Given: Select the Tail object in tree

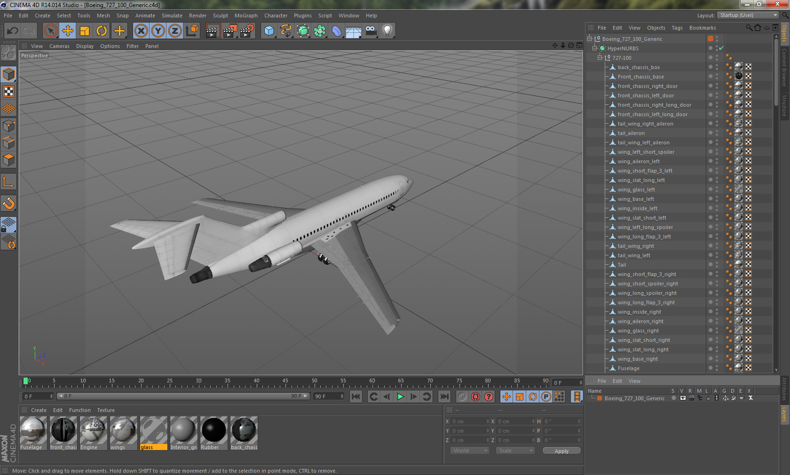Looking at the screenshot, I should coord(622,265).
